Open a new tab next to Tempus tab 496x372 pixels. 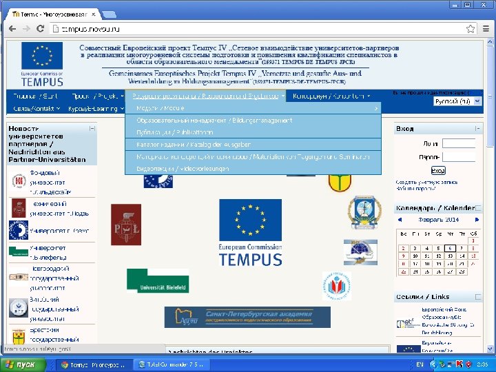pos(109,14)
